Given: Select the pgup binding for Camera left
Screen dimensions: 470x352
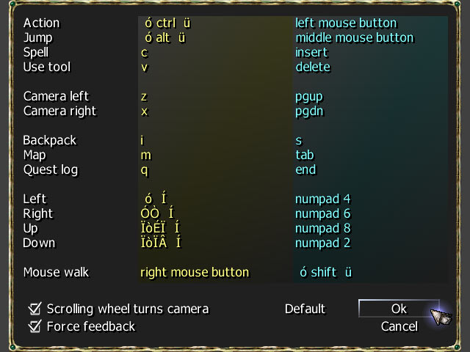Looking at the screenshot, I should pos(309,97).
